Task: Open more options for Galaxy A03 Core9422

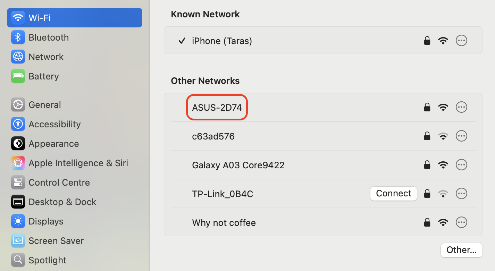Action: [x=461, y=164]
